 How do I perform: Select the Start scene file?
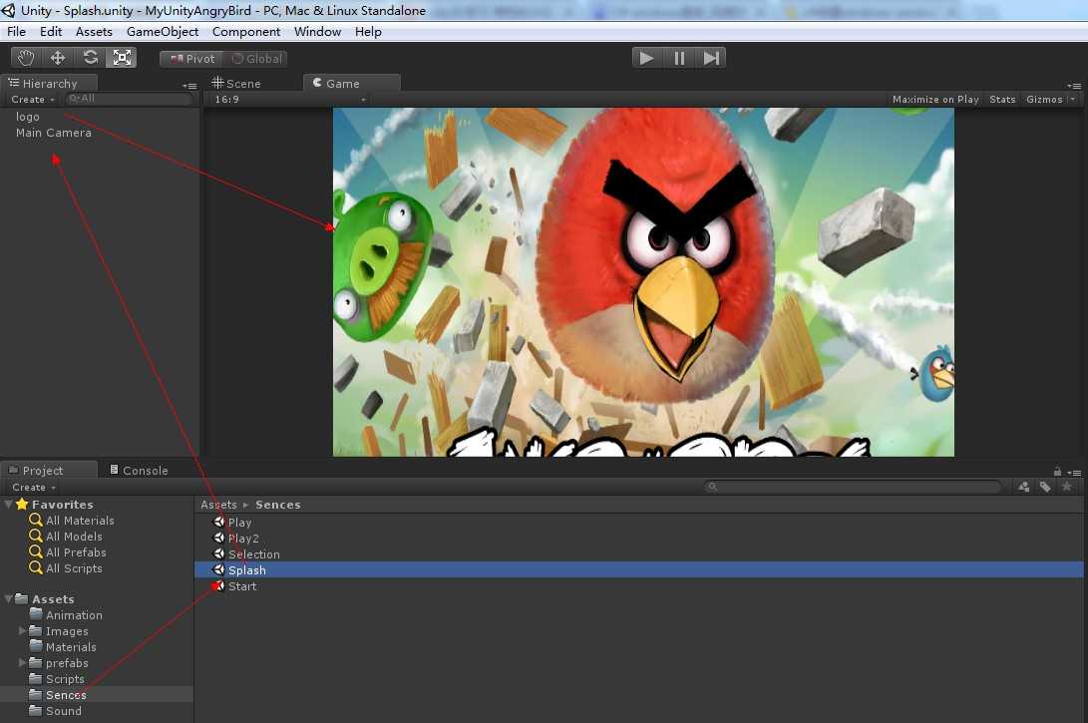(242, 586)
